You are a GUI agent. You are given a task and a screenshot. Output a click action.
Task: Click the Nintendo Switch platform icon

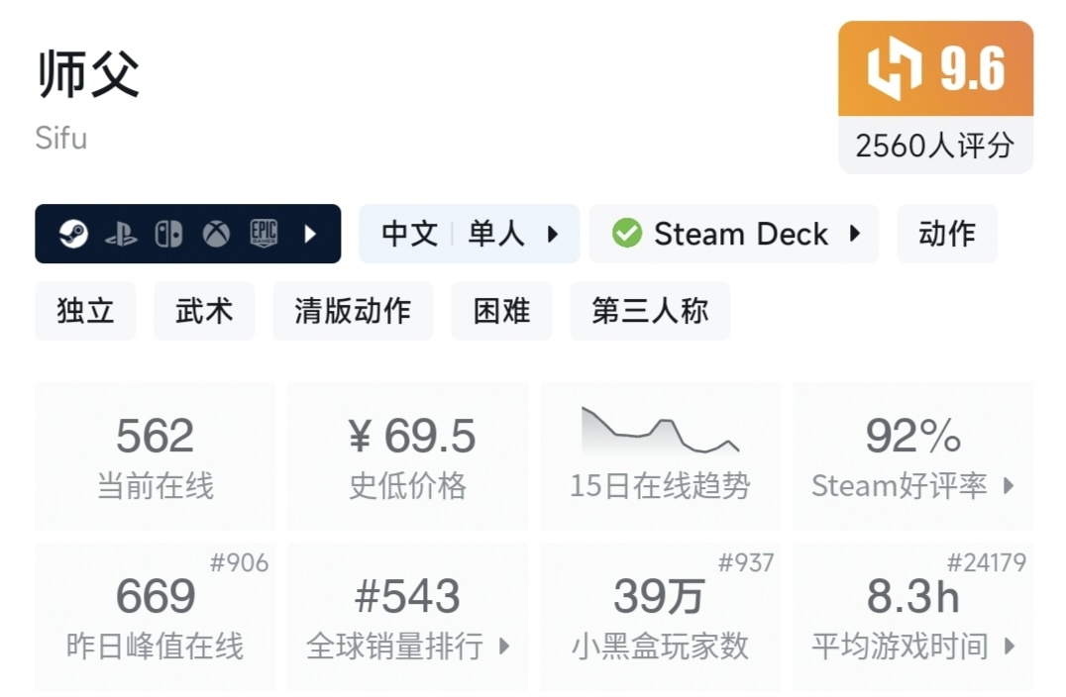[x=168, y=234]
